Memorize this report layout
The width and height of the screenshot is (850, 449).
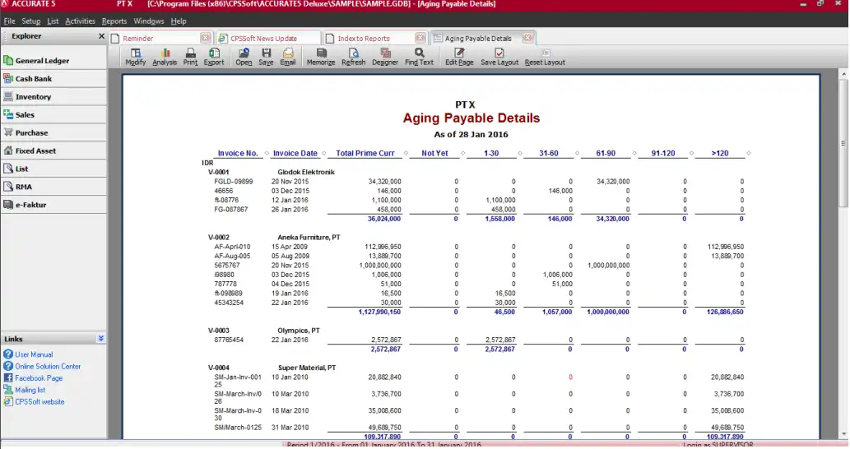point(321,56)
